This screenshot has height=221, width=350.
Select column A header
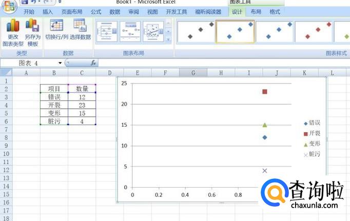point(26,73)
